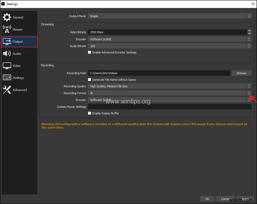Open the Output Mode dropdown
Image resolution: width=257 pixels, height=204 pixels.
click(x=169, y=16)
